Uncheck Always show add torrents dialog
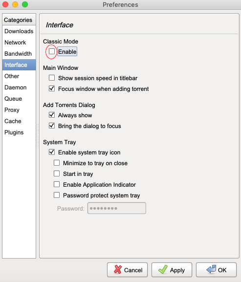The width and height of the screenshot is (241, 282). point(52,115)
